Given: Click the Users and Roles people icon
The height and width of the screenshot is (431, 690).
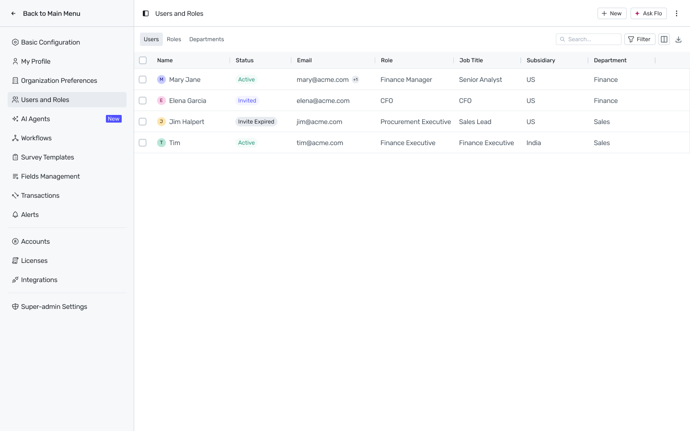Looking at the screenshot, I should [x=15, y=100].
